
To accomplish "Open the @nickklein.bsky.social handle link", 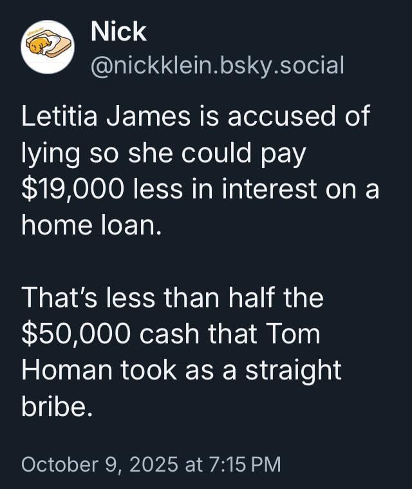I will coord(218,65).
